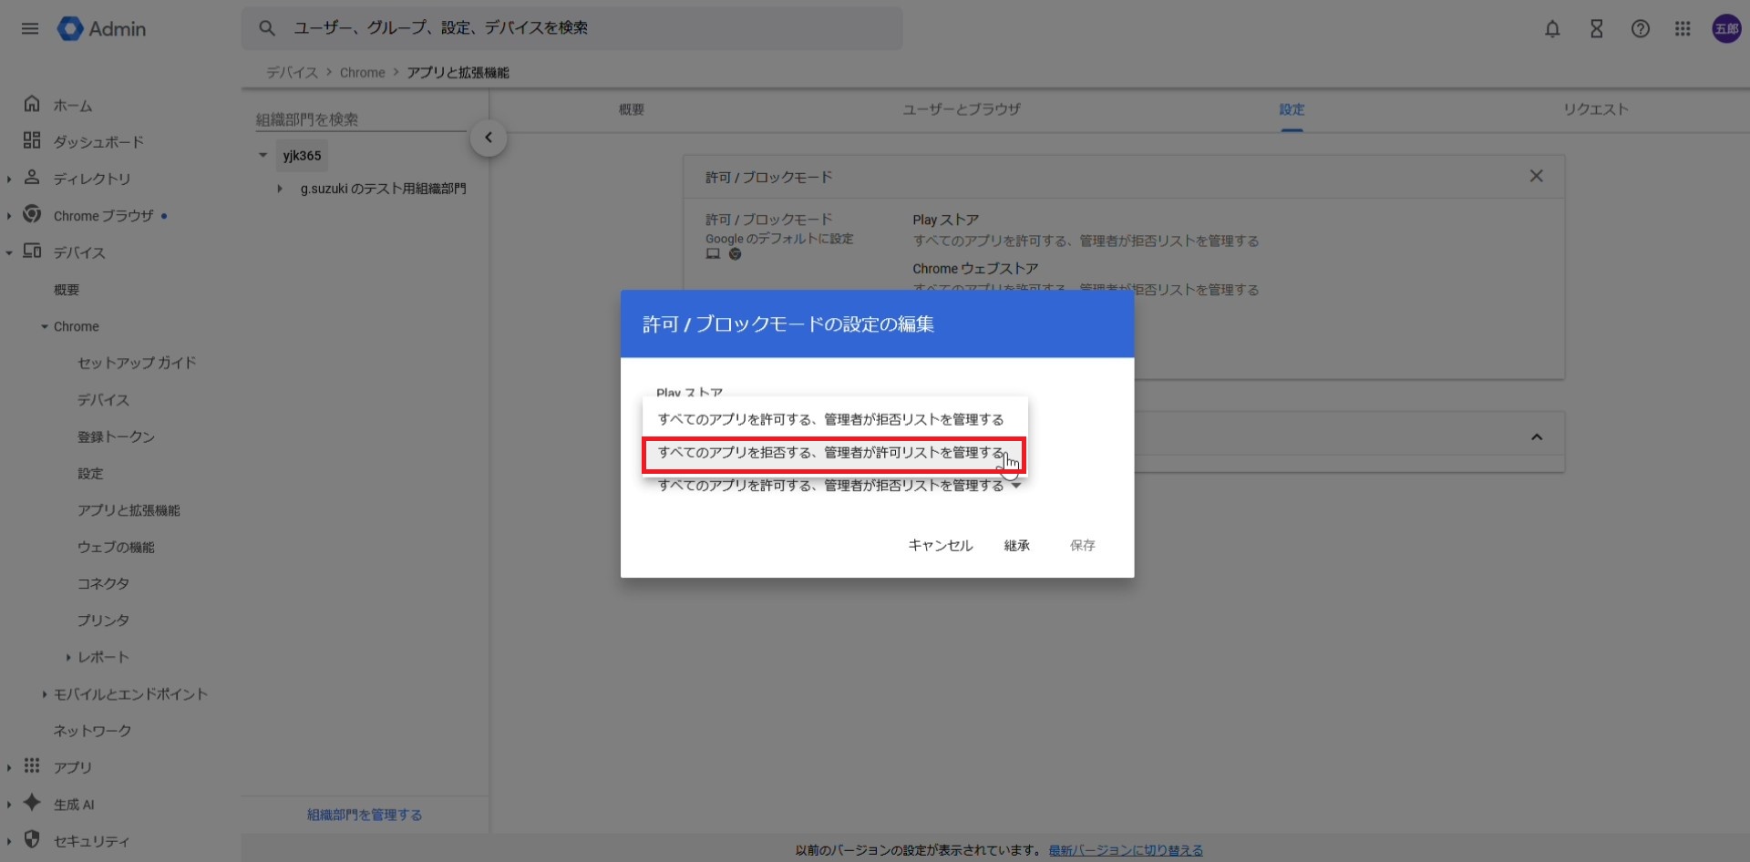Open the hourglass tasks icon

tap(1596, 29)
